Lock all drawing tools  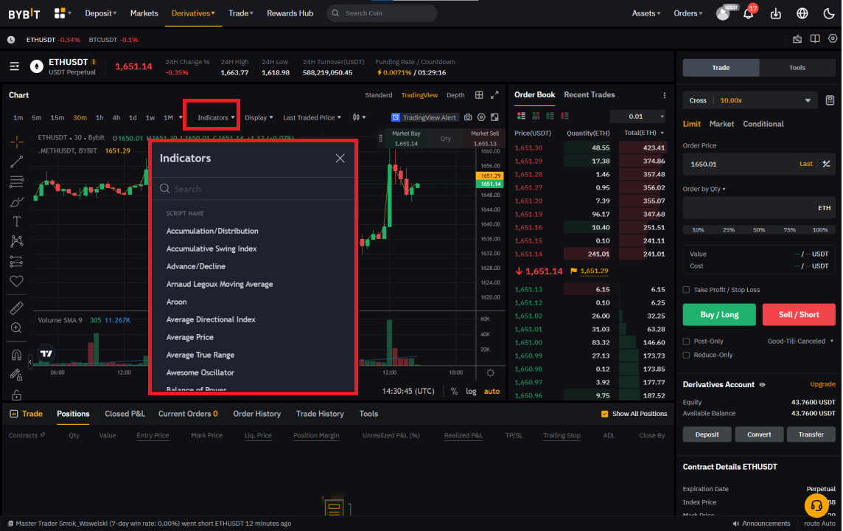[x=17, y=395]
